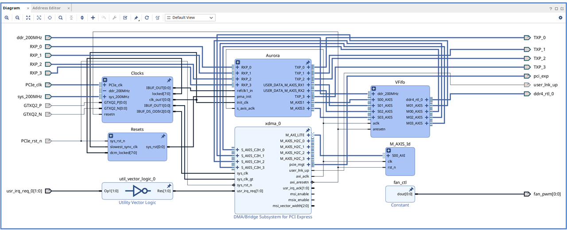Viewport: 567px width, 230px height.
Task: Expand M_AXI_LITE interface pin on xdma_0
Action: (308, 135)
